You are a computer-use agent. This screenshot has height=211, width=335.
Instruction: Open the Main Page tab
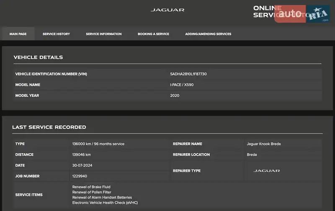(18, 34)
